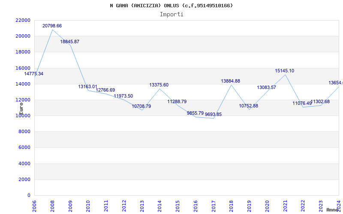Click the y-axis value 20000

23,36
